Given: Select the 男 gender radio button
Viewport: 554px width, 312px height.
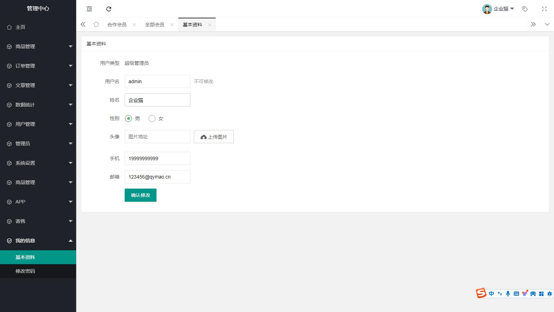Looking at the screenshot, I should click(128, 119).
